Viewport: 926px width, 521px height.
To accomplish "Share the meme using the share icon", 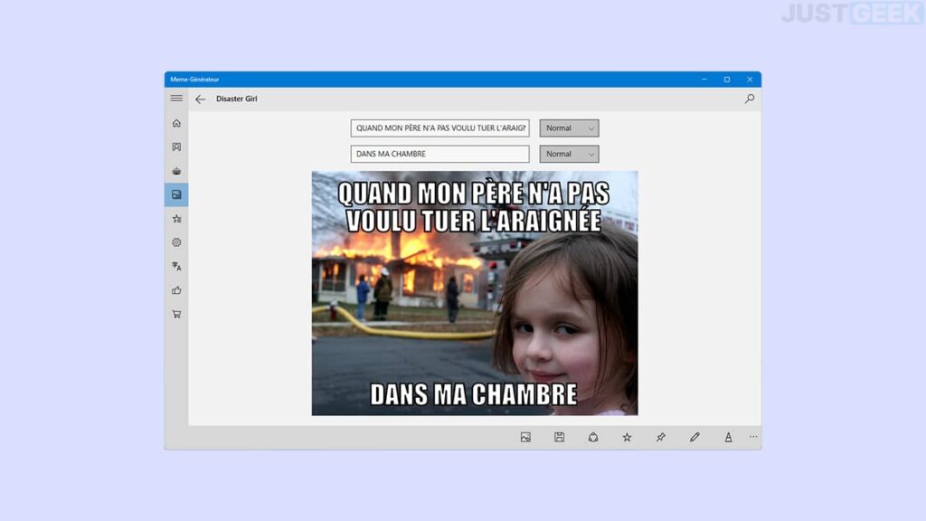I will point(593,437).
